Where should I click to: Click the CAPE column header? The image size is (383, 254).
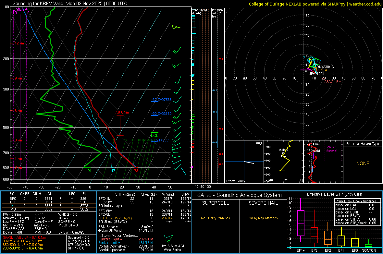(x=25, y=194)
